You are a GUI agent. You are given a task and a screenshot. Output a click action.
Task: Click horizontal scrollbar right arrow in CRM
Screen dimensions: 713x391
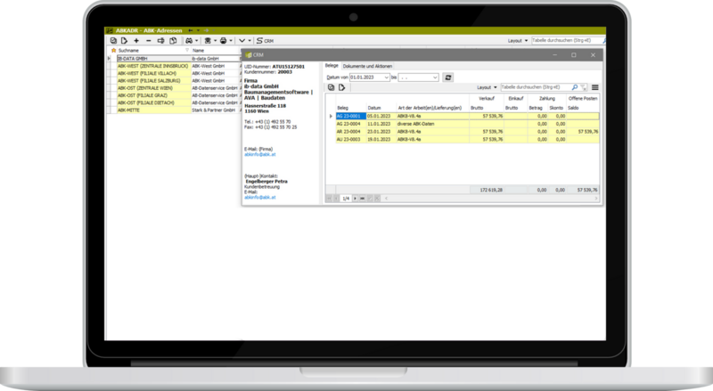coord(596,199)
